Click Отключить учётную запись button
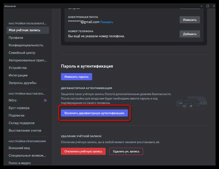Image resolution: width=219 pixels, height=169 pixels. 83,151
